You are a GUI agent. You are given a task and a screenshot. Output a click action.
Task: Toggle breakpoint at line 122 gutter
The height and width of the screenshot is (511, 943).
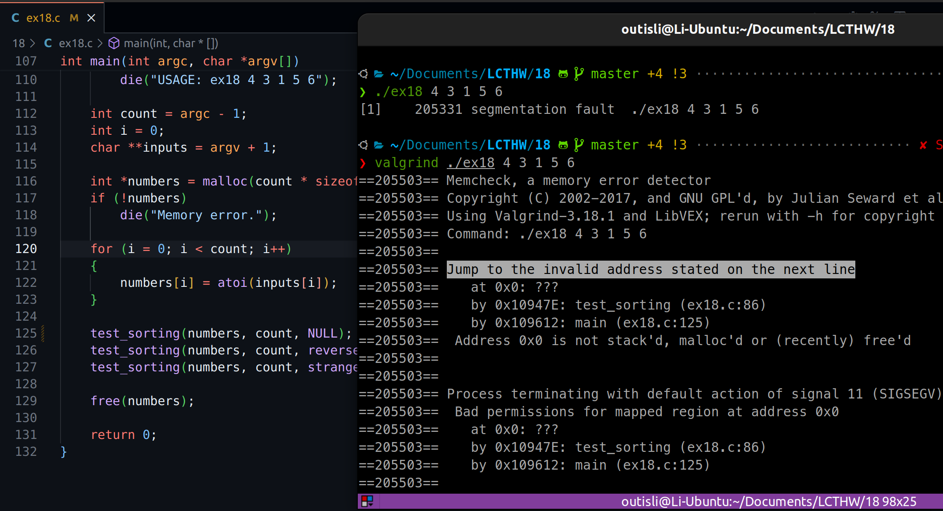pyautogui.click(x=8, y=283)
